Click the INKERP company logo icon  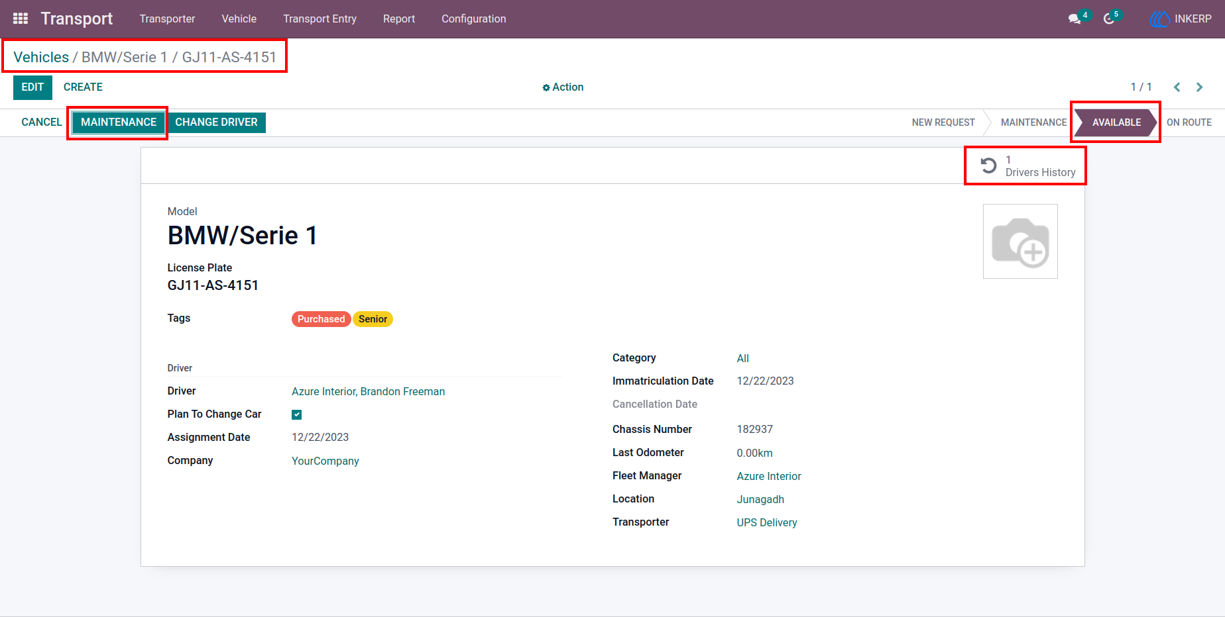[x=1160, y=19]
